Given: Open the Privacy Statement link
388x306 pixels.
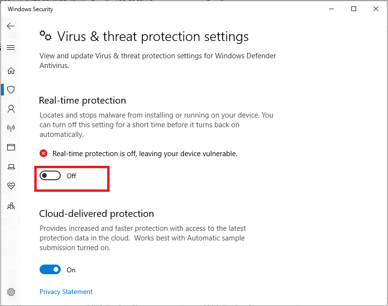Looking at the screenshot, I should pyautogui.click(x=66, y=292).
